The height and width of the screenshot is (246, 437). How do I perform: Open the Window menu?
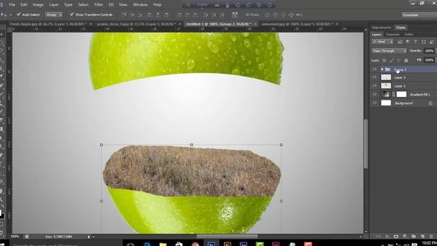(x=140, y=5)
